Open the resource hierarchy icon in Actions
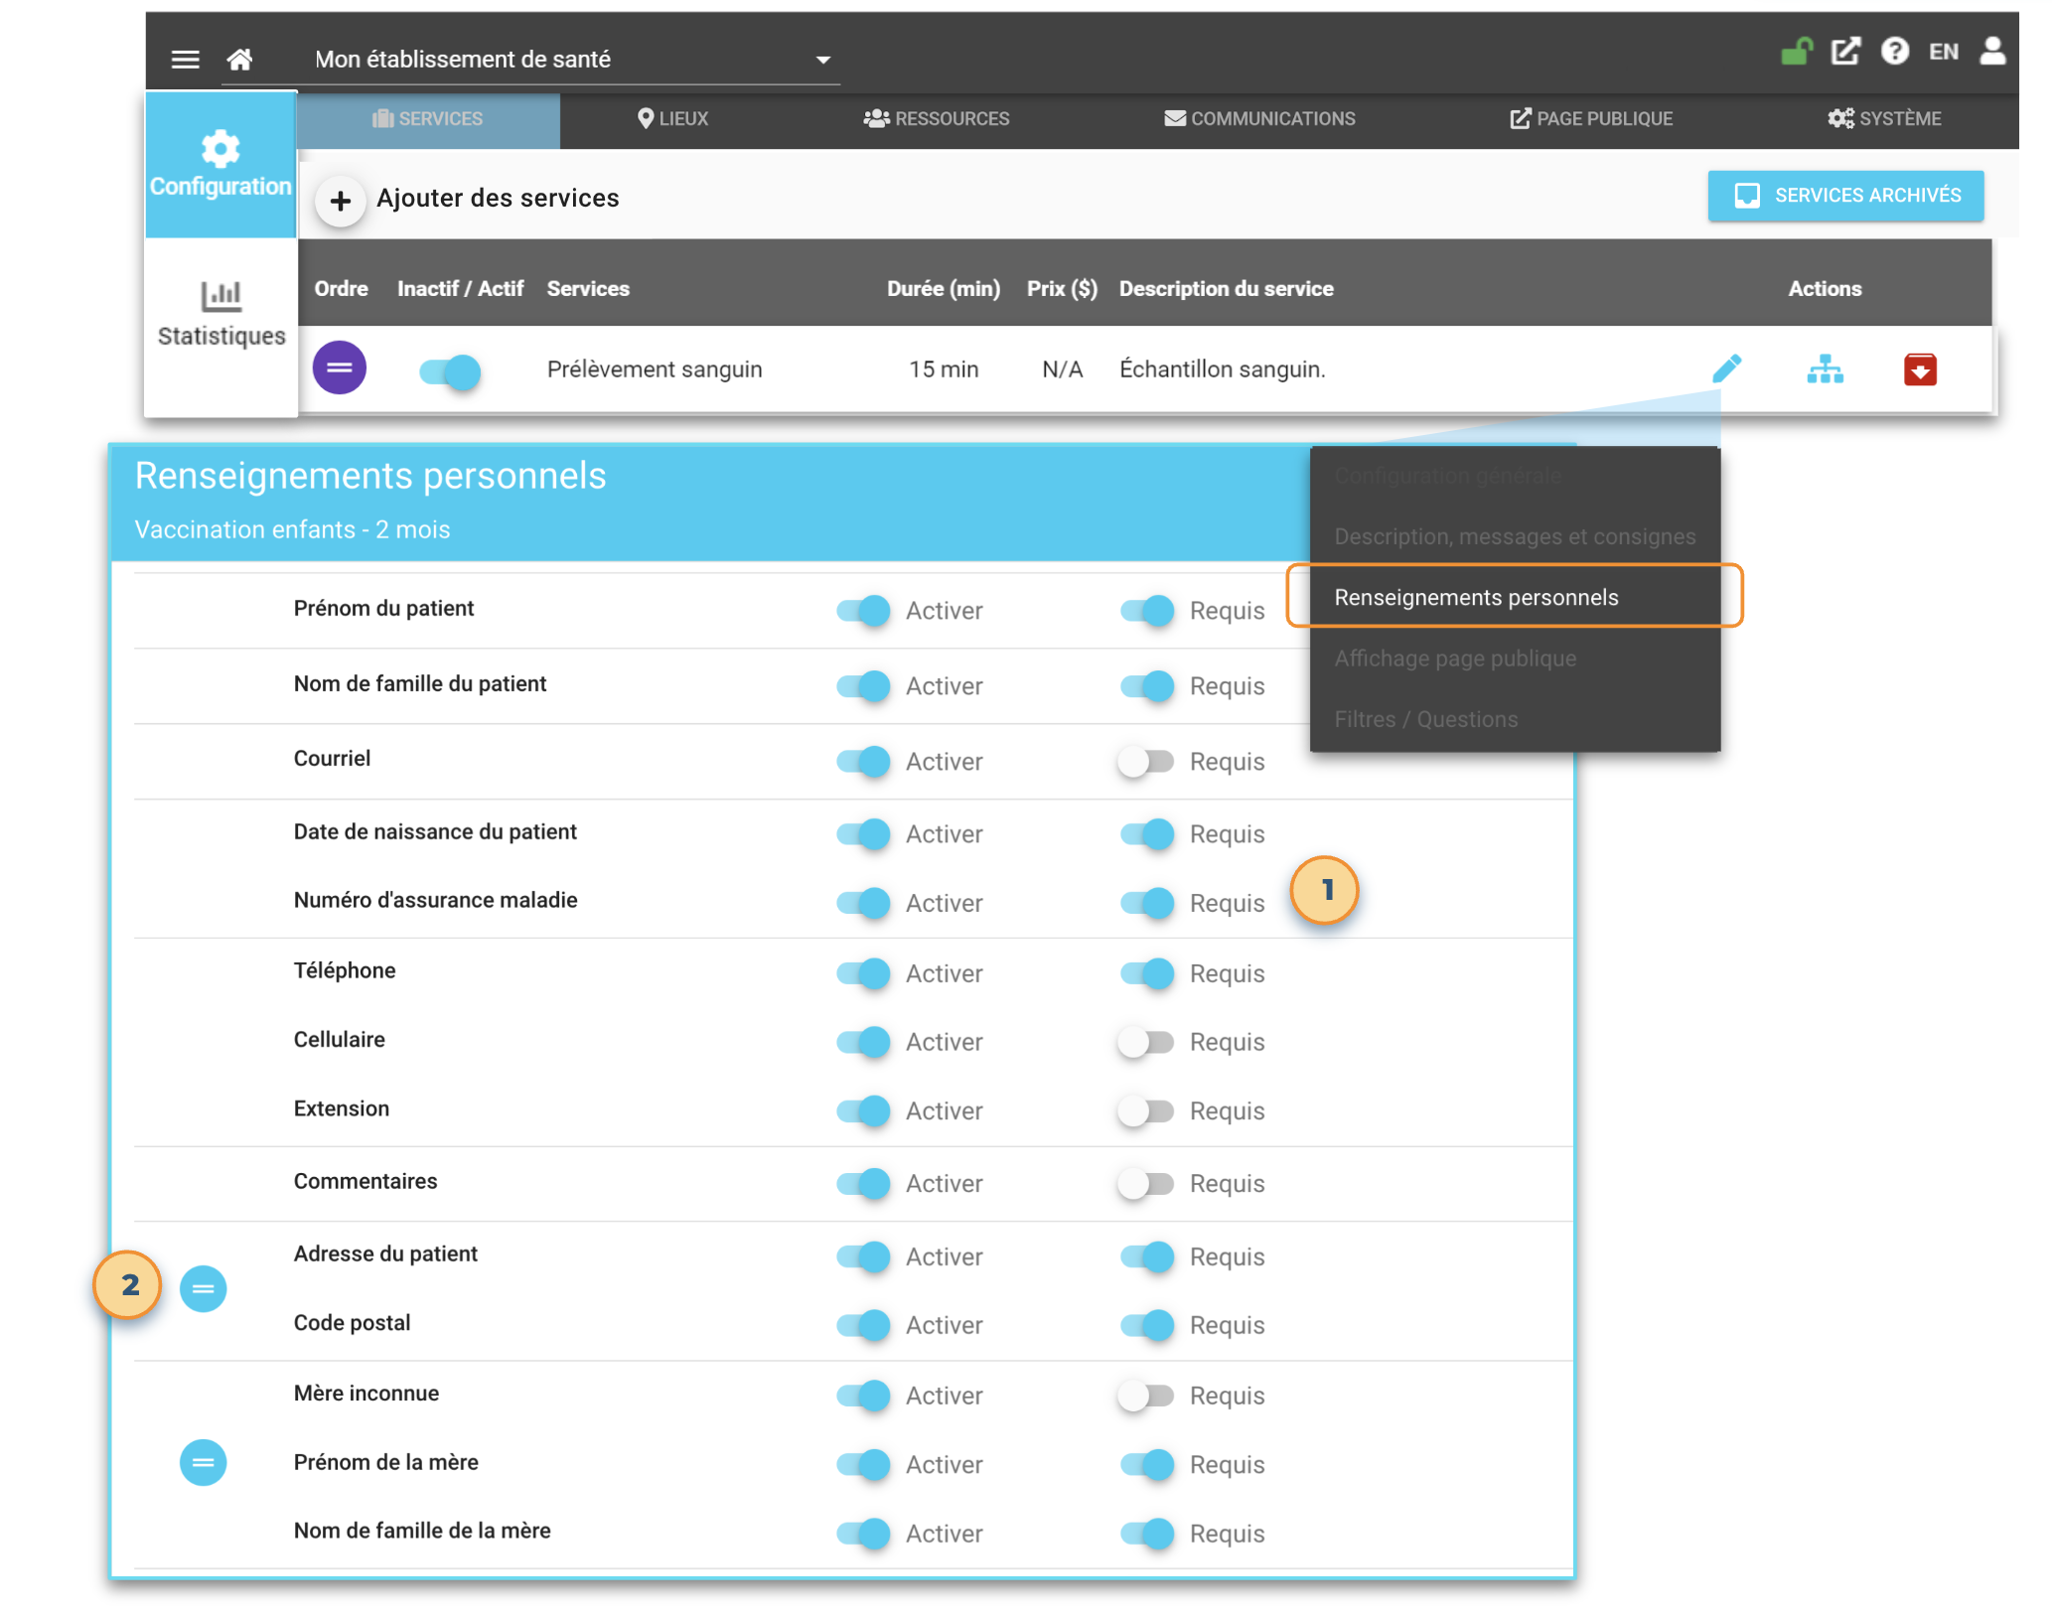 1825,369
